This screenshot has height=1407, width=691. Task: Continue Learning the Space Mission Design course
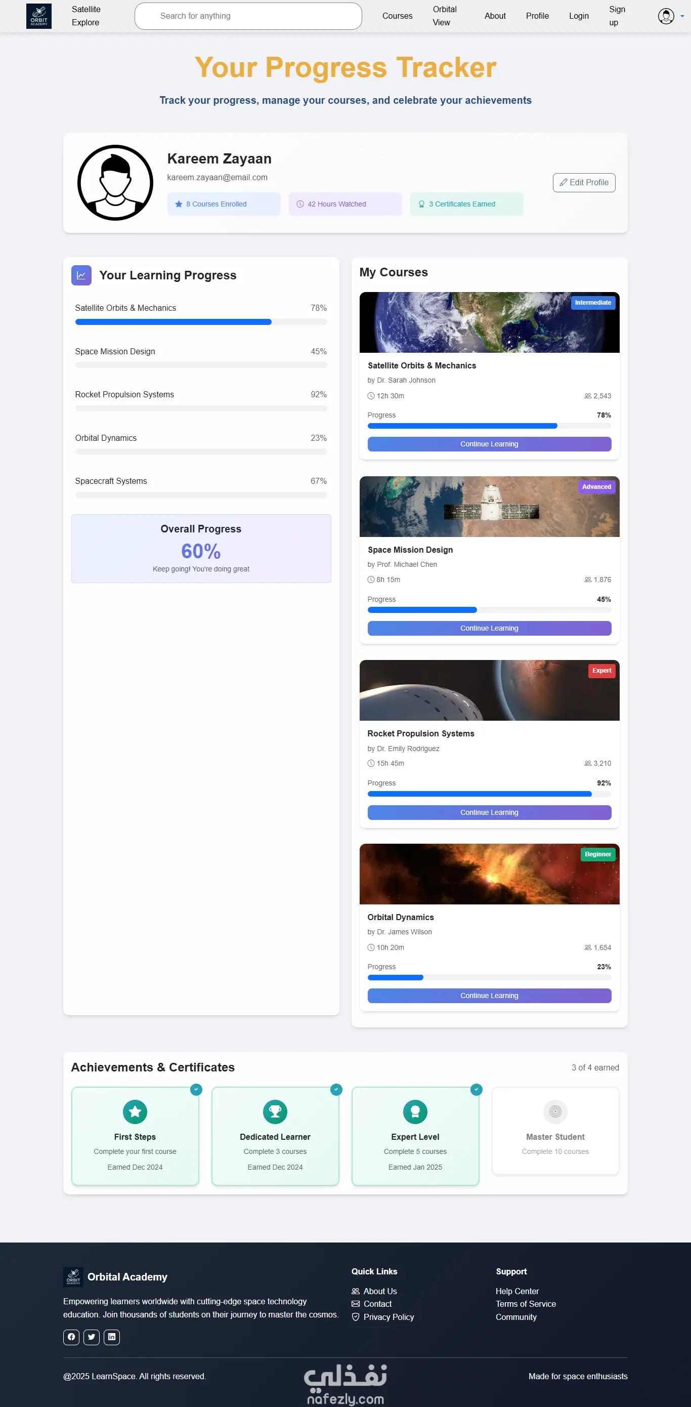point(489,628)
